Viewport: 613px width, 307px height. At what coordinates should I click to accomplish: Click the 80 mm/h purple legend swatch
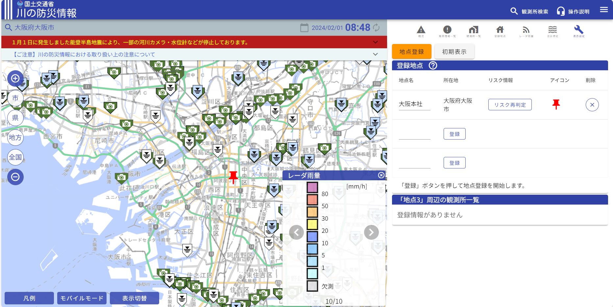point(312,187)
